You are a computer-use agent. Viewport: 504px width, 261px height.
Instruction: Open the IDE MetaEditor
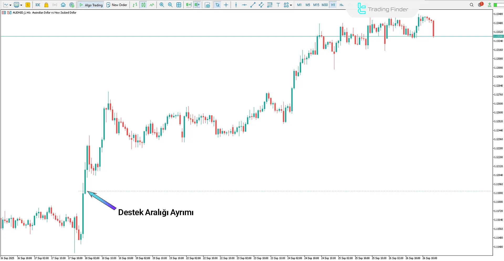(x=38, y=5)
